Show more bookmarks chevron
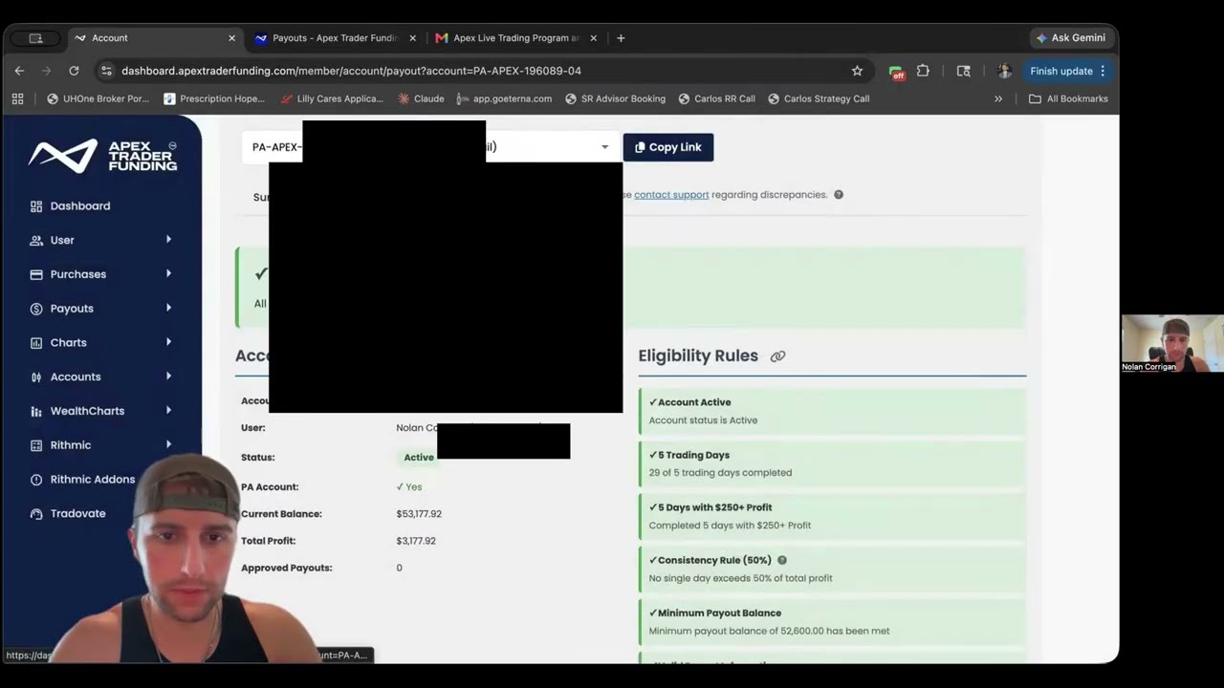This screenshot has width=1224, height=688. point(998,98)
